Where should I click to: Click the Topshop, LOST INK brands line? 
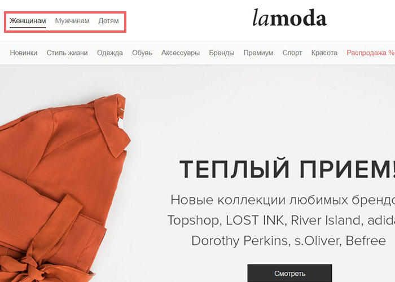pyautogui.click(x=281, y=221)
